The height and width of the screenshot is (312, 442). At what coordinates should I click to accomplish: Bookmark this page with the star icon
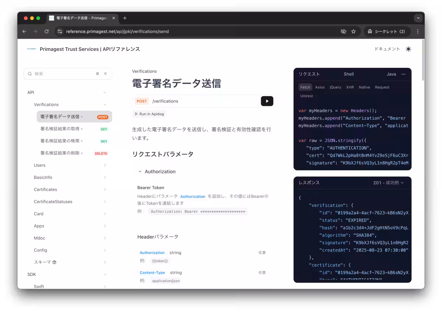pyautogui.click(x=354, y=31)
